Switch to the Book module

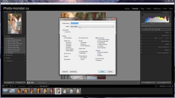point(149,9)
